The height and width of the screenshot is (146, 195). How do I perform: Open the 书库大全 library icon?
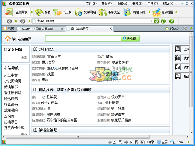tap(103, 12)
